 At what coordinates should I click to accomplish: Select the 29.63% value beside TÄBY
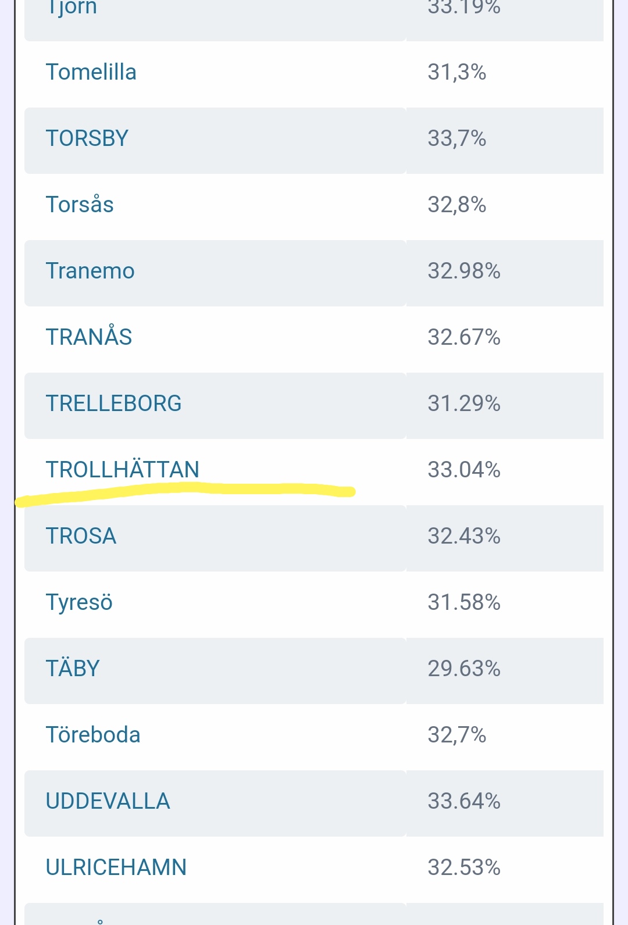point(464,669)
